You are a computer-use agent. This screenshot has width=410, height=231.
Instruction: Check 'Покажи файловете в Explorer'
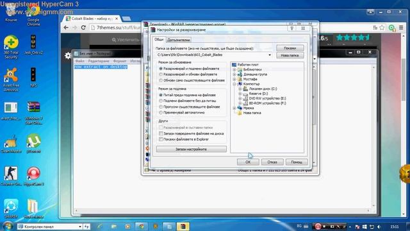(161, 139)
